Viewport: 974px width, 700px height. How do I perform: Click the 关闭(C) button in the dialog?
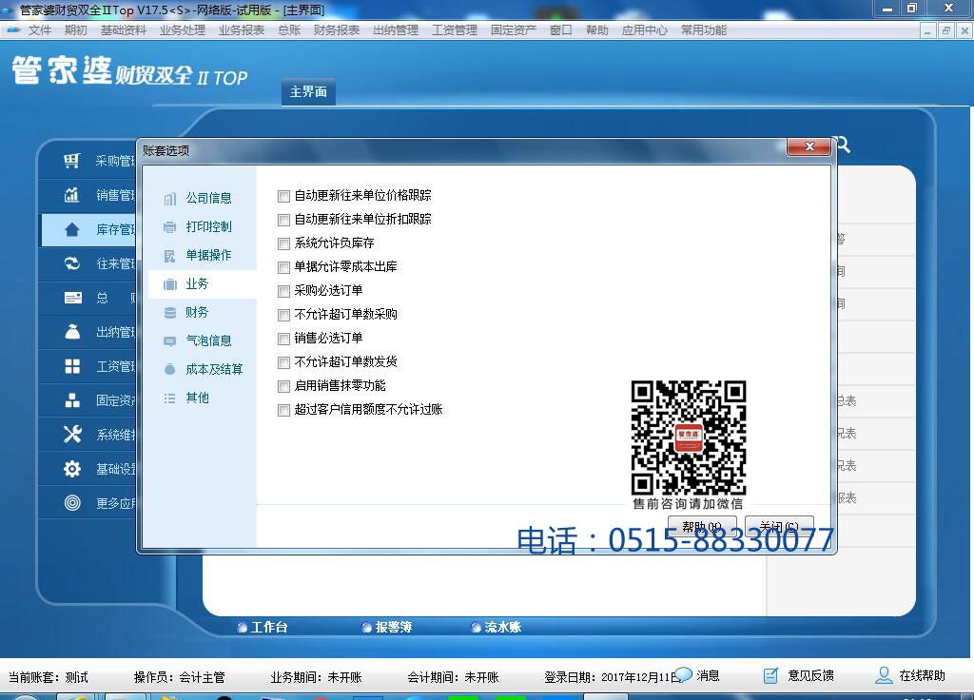[x=780, y=526]
